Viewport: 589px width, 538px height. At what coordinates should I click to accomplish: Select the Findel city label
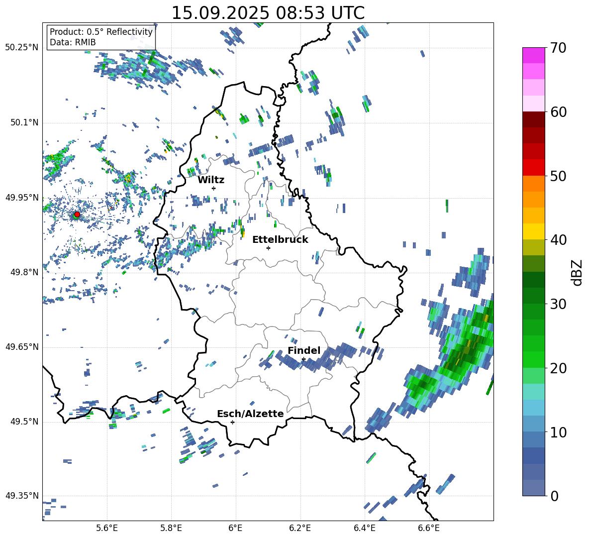304,350
